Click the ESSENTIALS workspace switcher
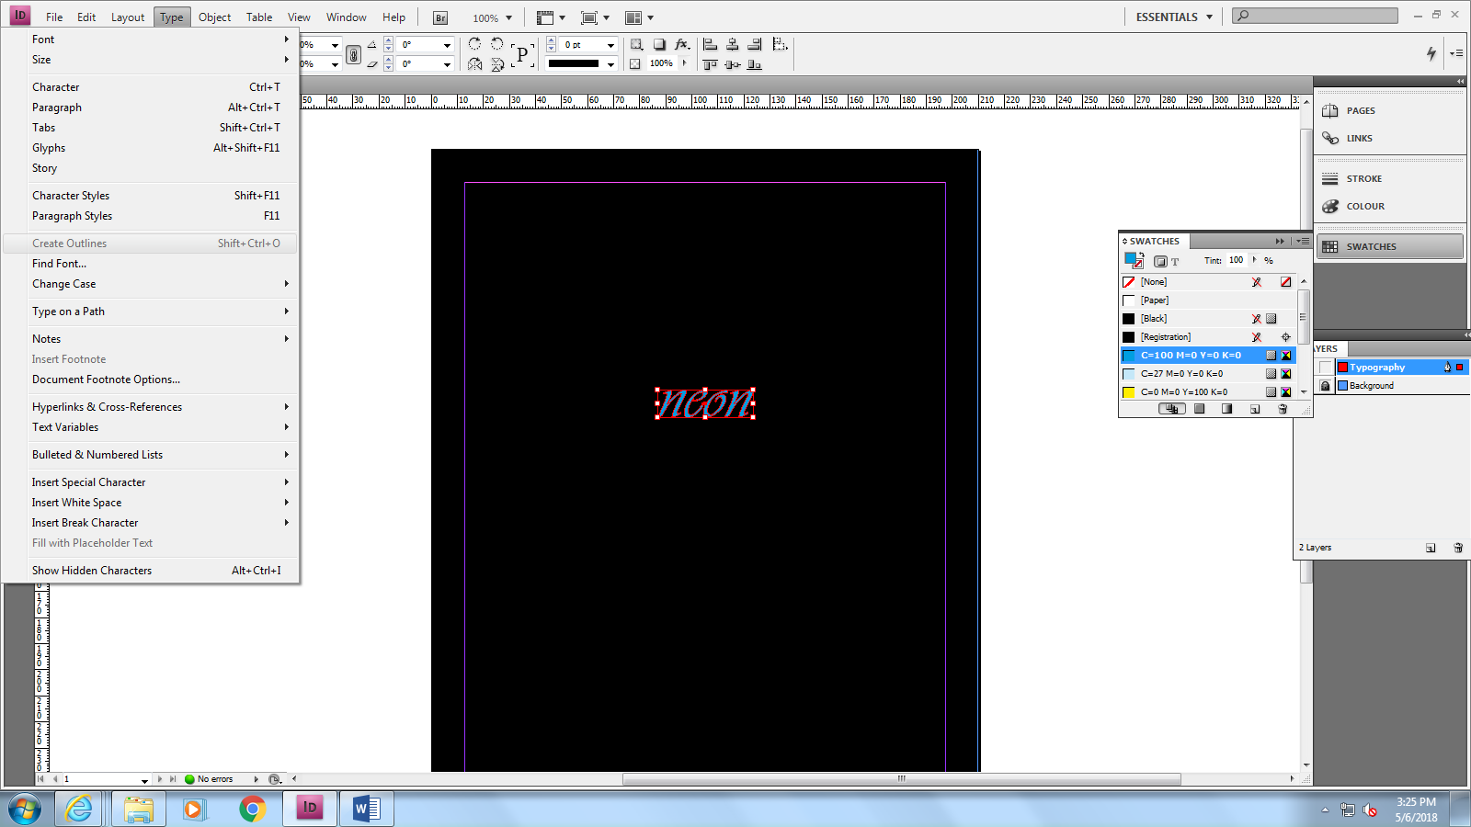Image resolution: width=1471 pixels, height=827 pixels. point(1169,16)
